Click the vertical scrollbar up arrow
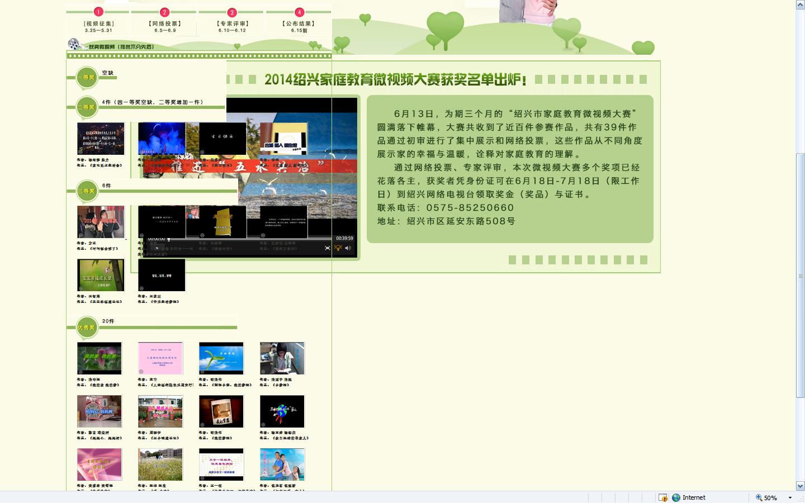The height and width of the screenshot is (503, 805). (800, 4)
